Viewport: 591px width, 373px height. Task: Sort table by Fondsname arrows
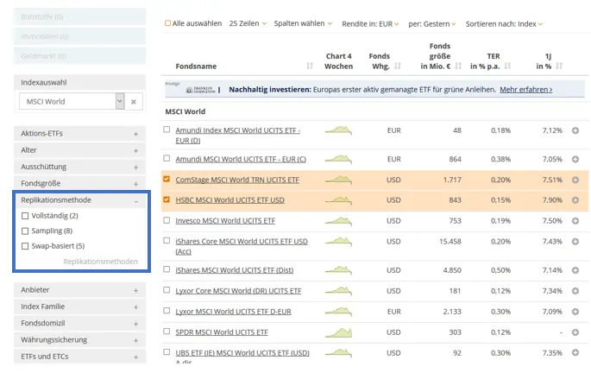[310, 66]
